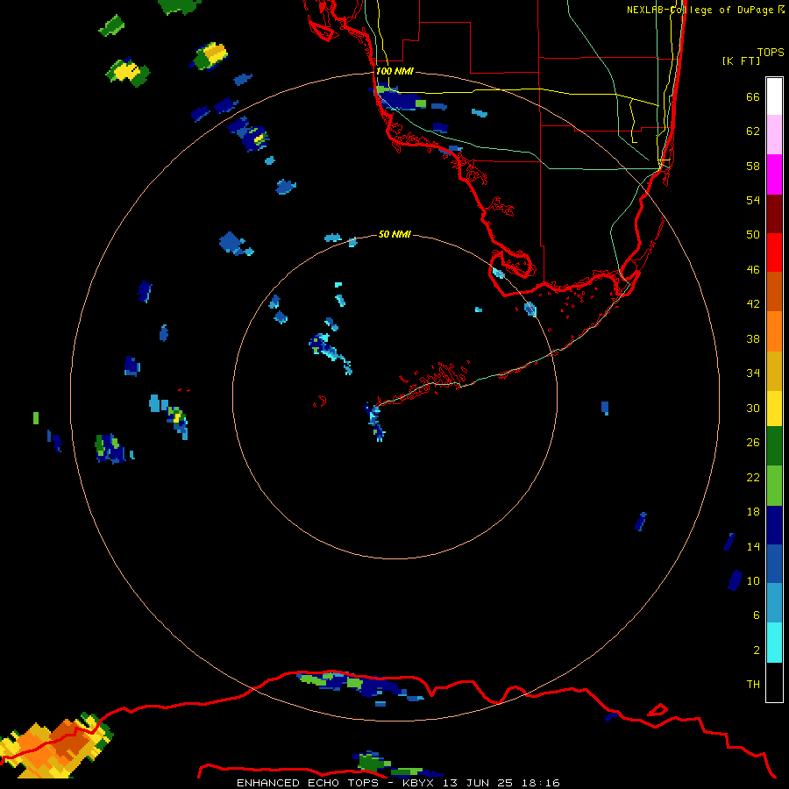789x789 pixels.
Task: Click the "10" scale label
Action: (753, 581)
